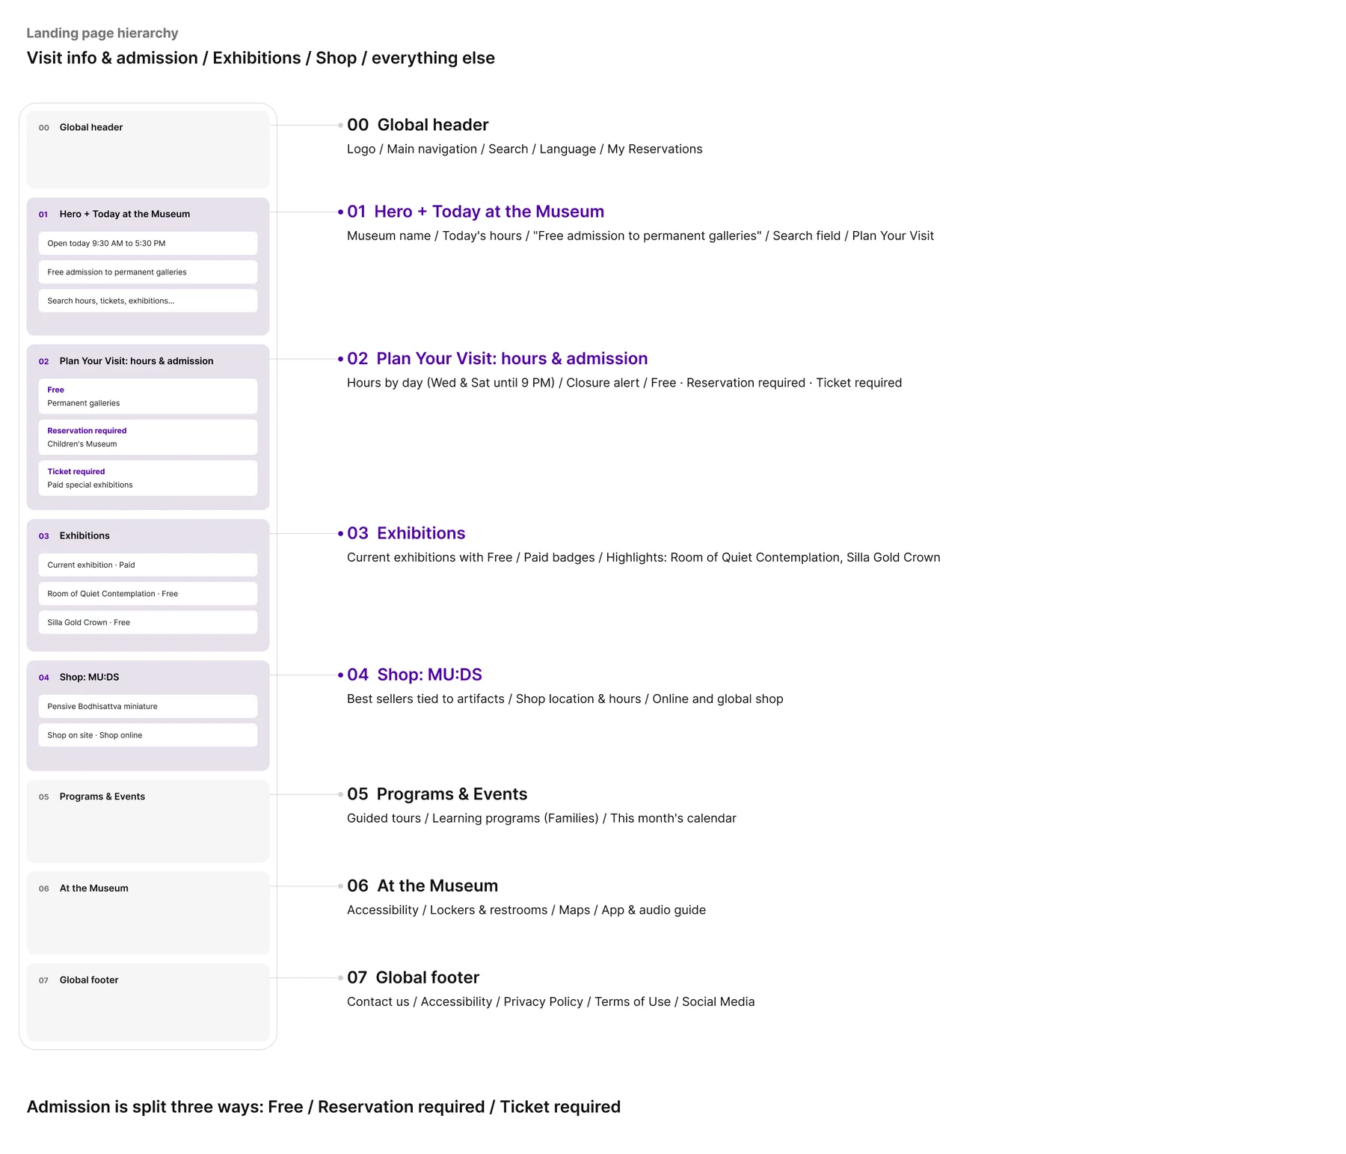
Task: Select the 'Room of Quiet Contemplation · Free' card
Action: [147, 594]
